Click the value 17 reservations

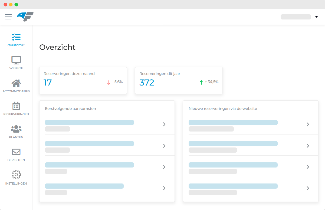(48, 83)
